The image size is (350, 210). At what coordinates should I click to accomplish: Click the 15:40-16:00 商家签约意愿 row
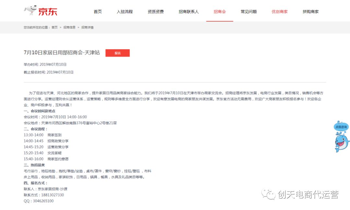[46, 159]
